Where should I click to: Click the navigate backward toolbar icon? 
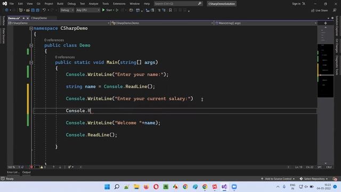click(x=6, y=10)
